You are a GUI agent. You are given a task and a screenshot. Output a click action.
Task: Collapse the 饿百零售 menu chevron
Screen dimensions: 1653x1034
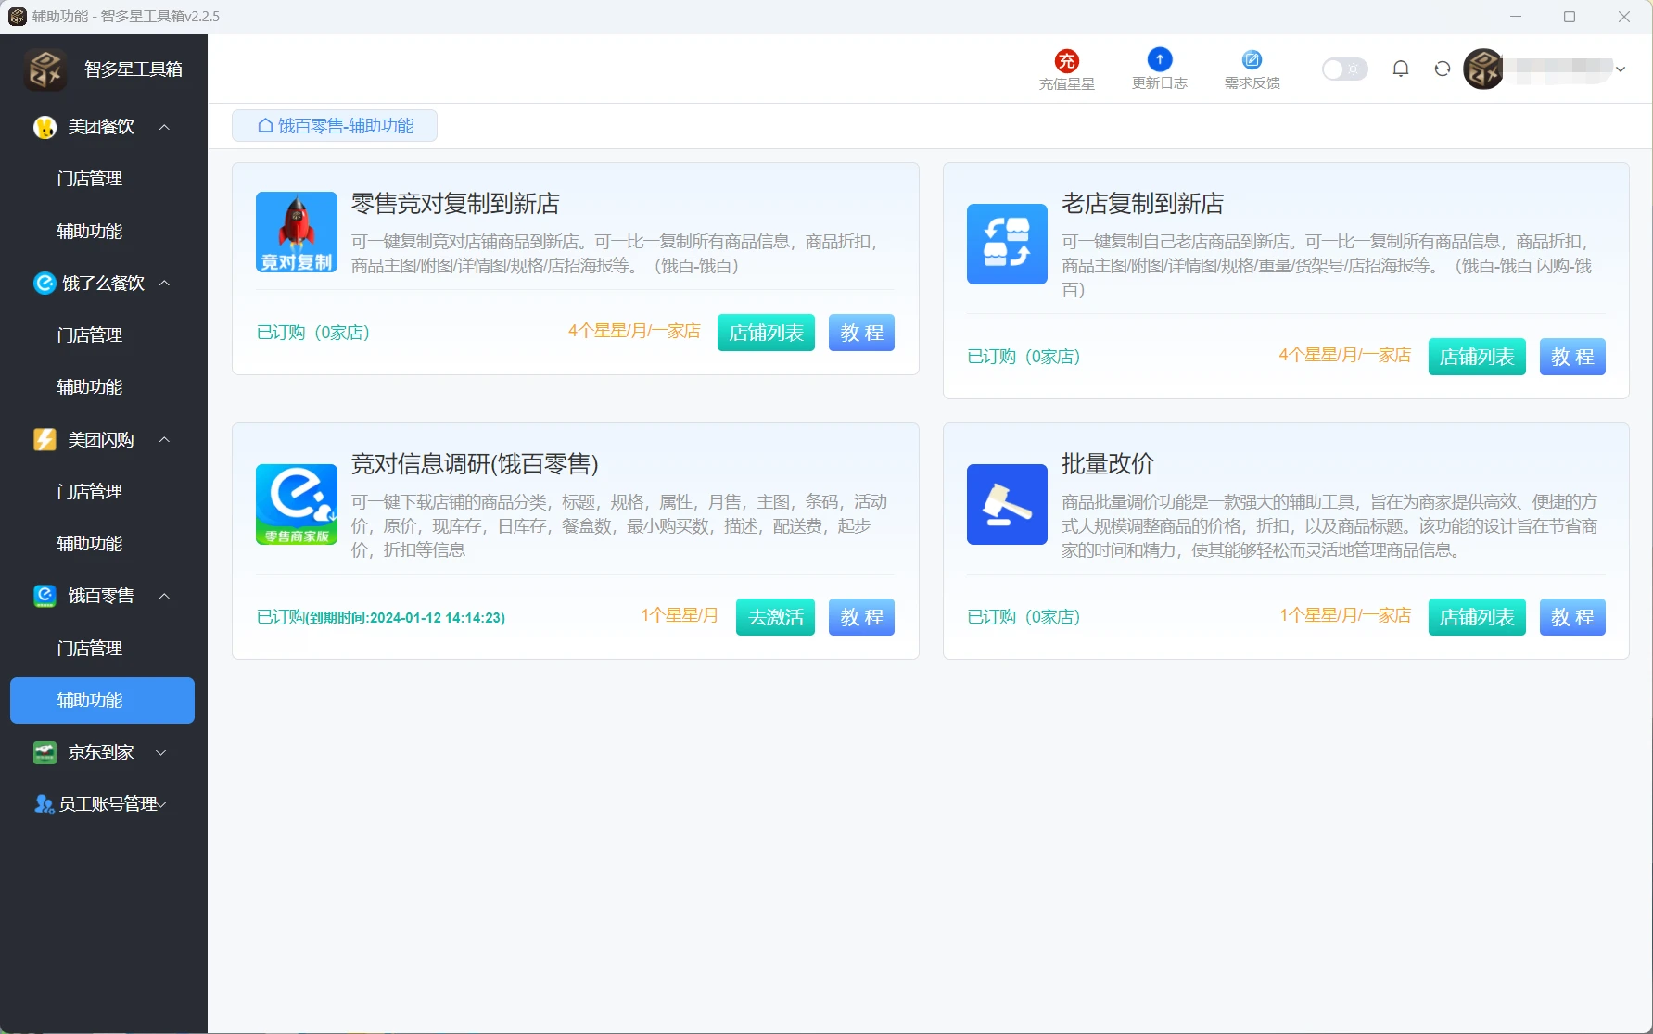tap(164, 596)
